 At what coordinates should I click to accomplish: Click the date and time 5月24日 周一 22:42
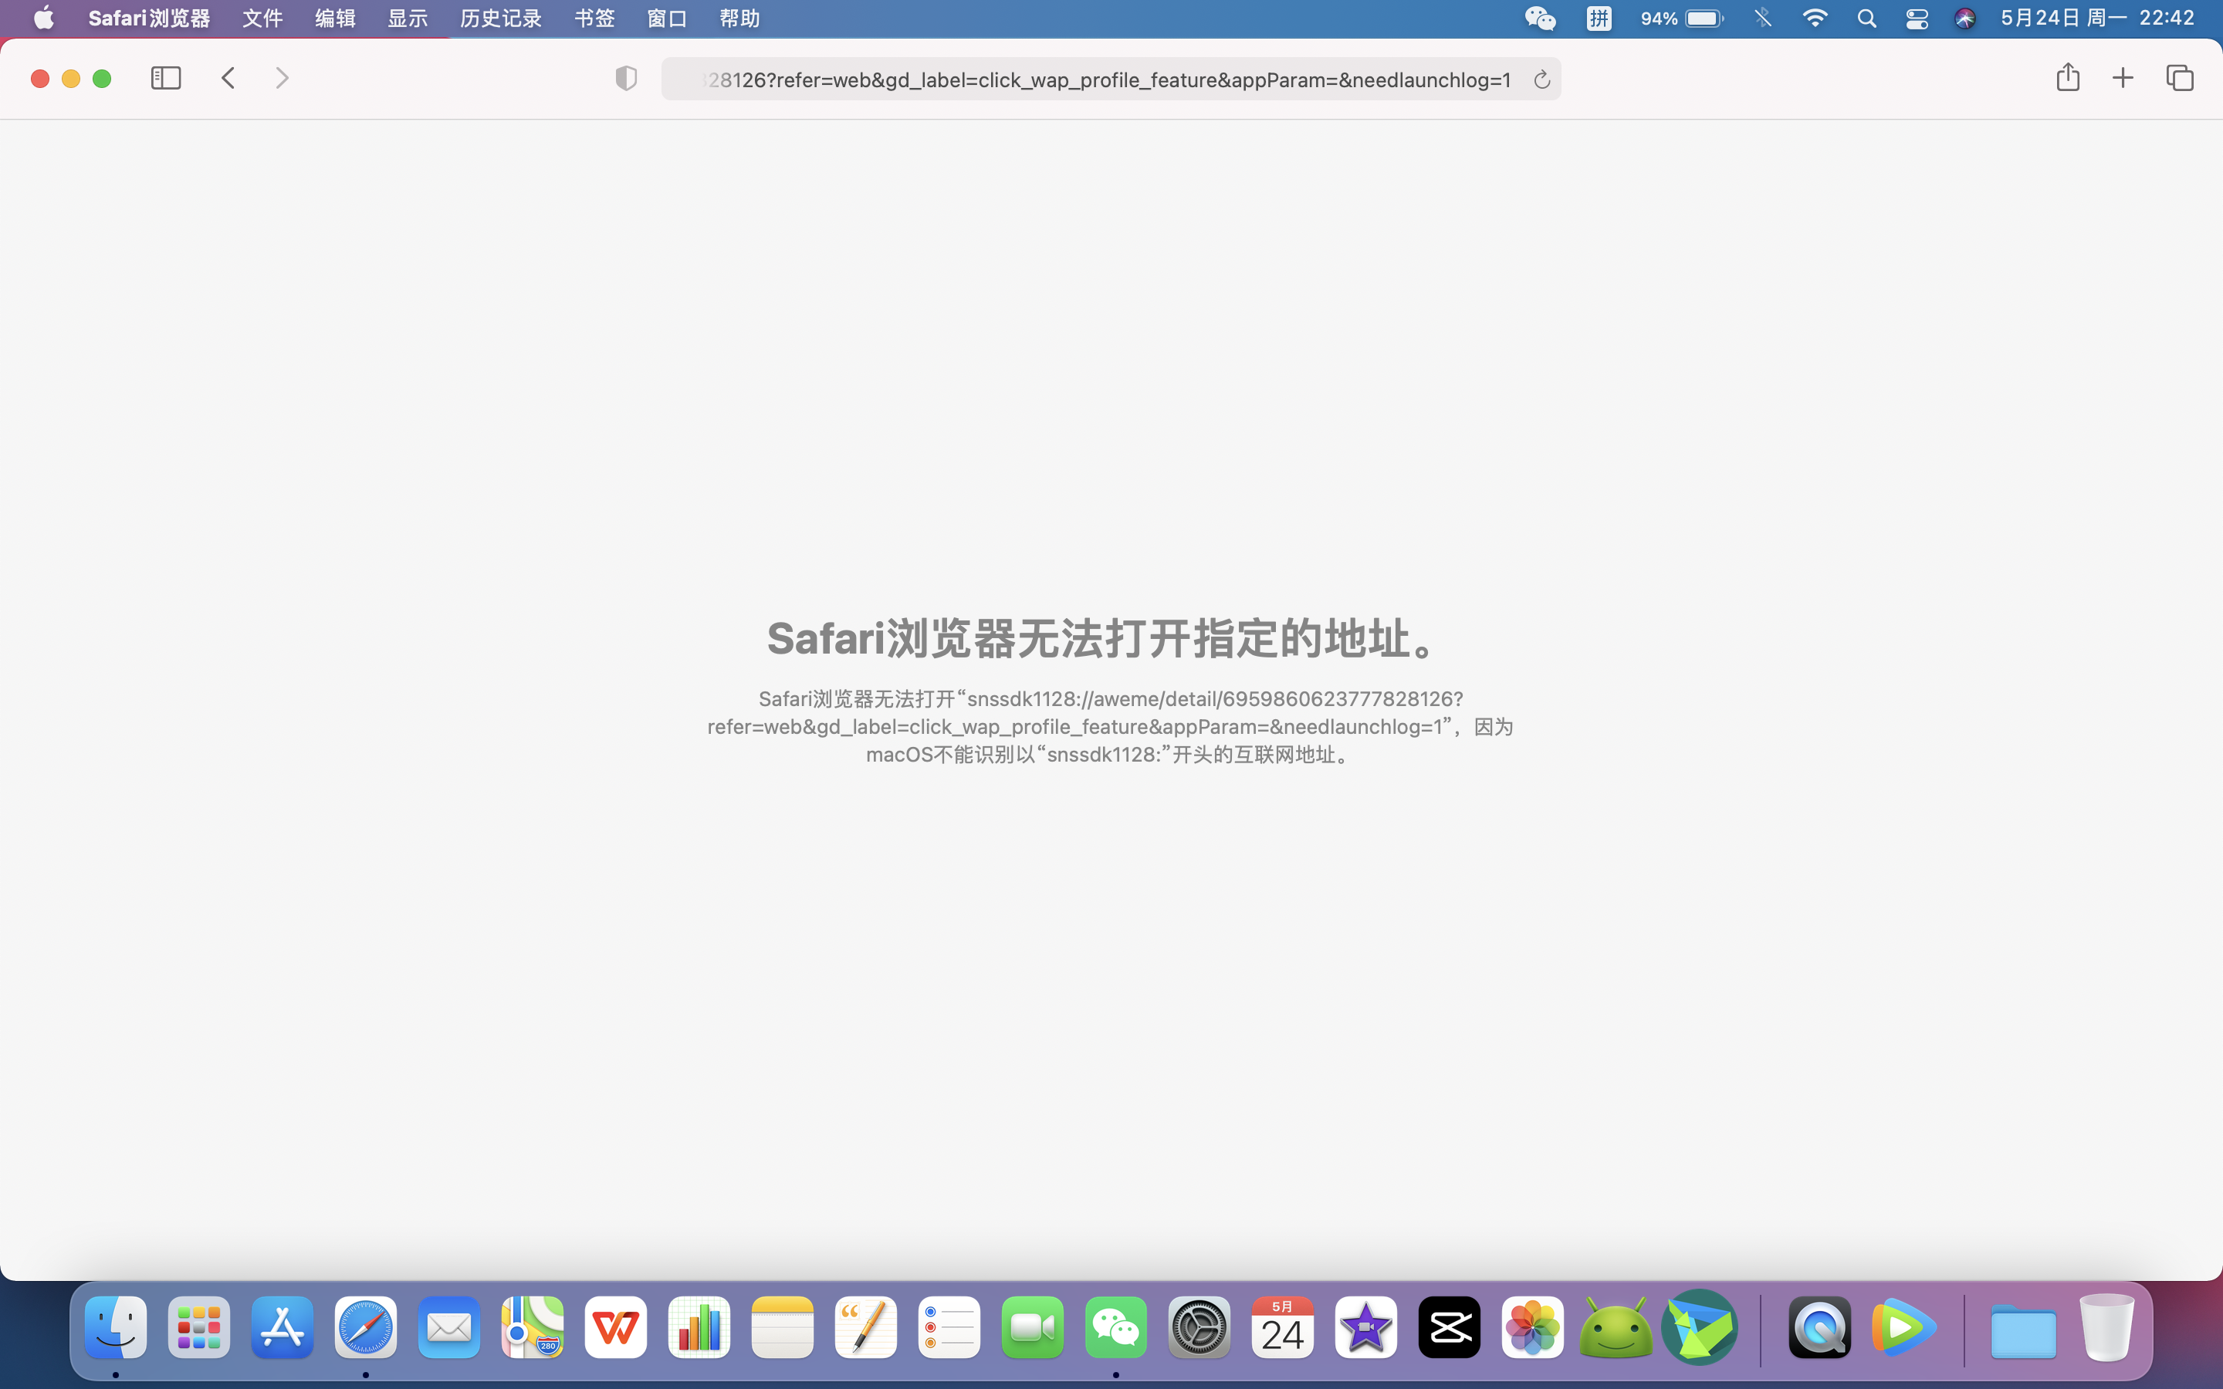[x=2098, y=19]
